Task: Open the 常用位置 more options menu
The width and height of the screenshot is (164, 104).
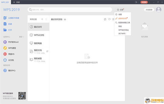Action: coord(46,19)
